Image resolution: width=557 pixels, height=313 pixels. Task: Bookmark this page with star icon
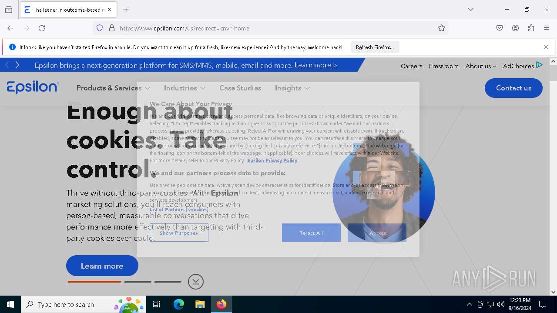click(x=442, y=28)
